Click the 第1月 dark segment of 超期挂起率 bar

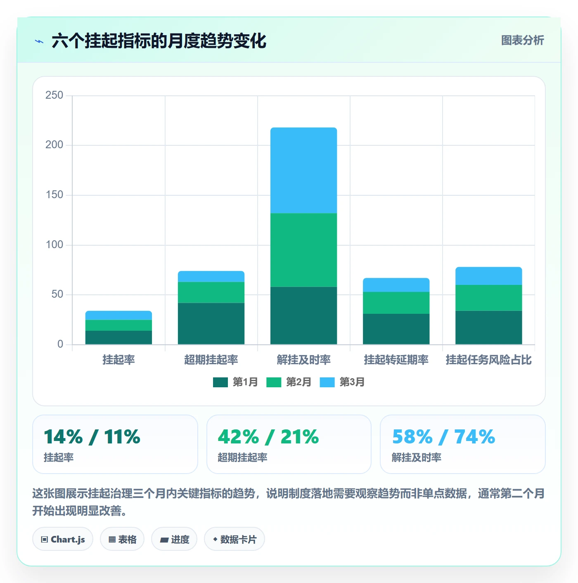[211, 324]
